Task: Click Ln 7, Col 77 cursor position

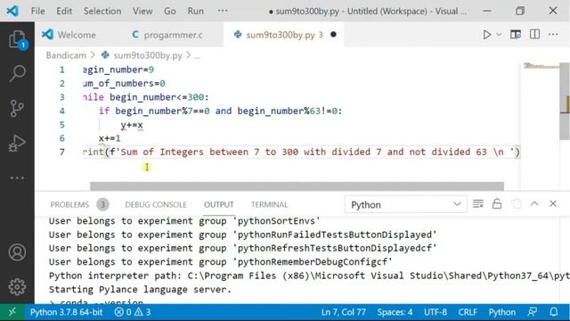Action: (343, 312)
